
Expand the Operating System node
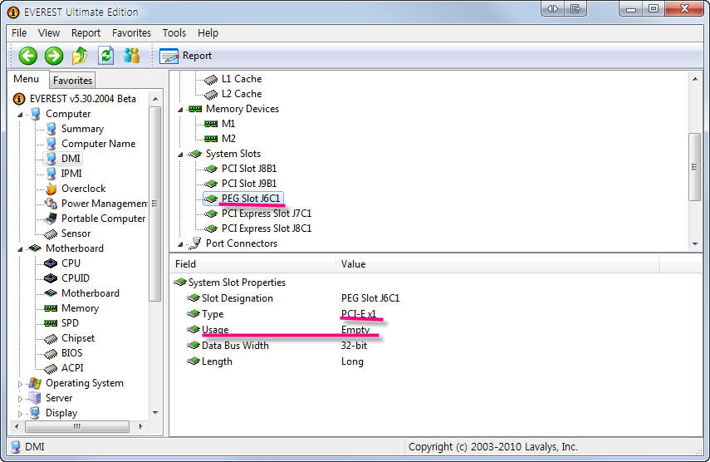coord(20,384)
